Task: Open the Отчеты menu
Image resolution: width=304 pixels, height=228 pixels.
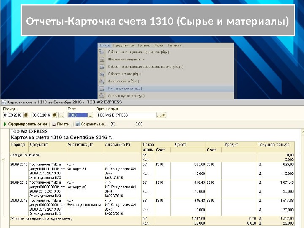Action: point(104,45)
